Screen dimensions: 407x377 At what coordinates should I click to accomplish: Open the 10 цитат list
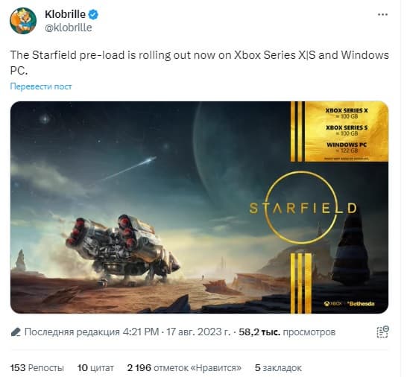click(x=95, y=367)
